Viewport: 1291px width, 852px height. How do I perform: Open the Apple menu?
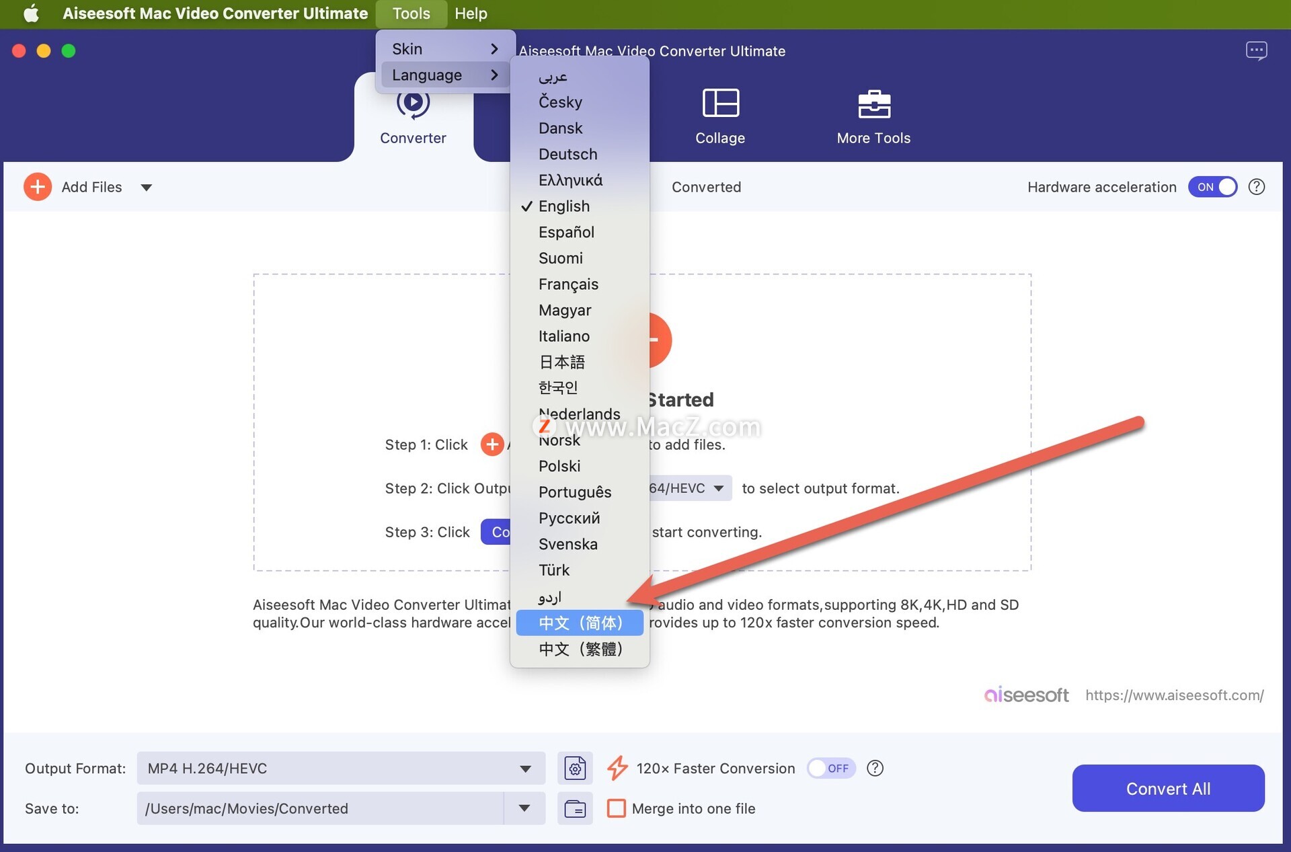click(x=31, y=13)
